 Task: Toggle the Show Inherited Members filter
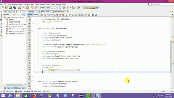[5, 88]
